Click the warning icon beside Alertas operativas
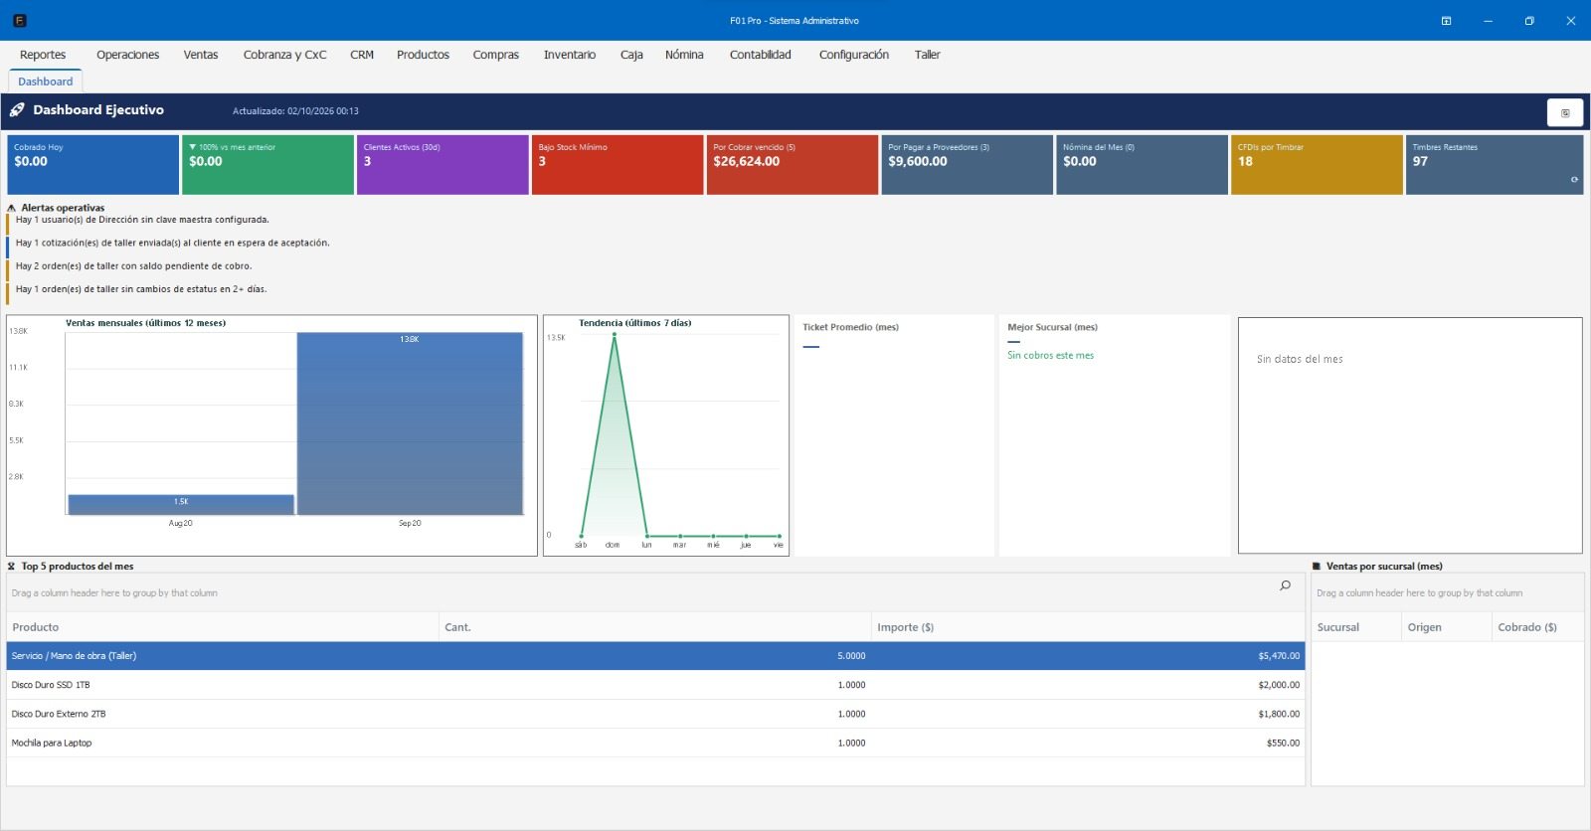This screenshot has height=831, width=1591. 12,208
